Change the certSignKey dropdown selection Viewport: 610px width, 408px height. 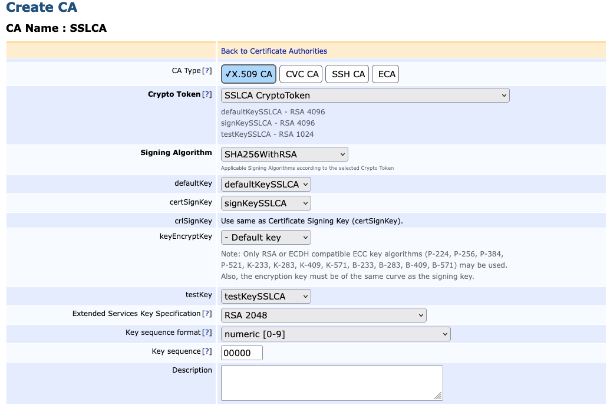(266, 203)
